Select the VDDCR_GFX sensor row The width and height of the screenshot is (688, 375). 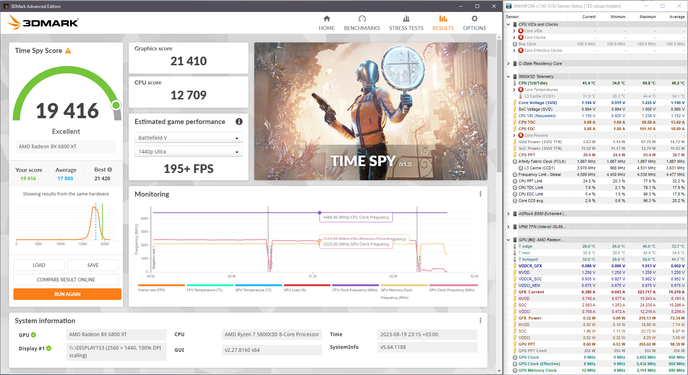pyautogui.click(x=596, y=266)
